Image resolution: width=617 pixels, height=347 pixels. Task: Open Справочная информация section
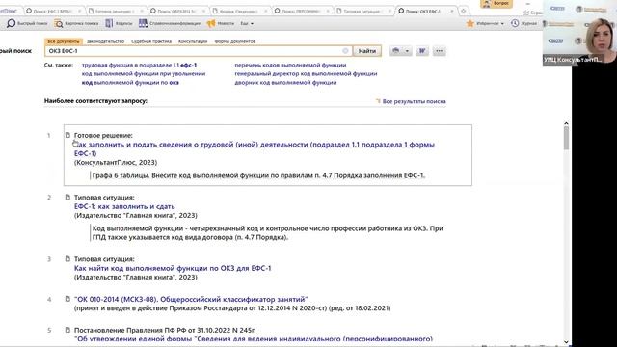[x=170, y=23]
